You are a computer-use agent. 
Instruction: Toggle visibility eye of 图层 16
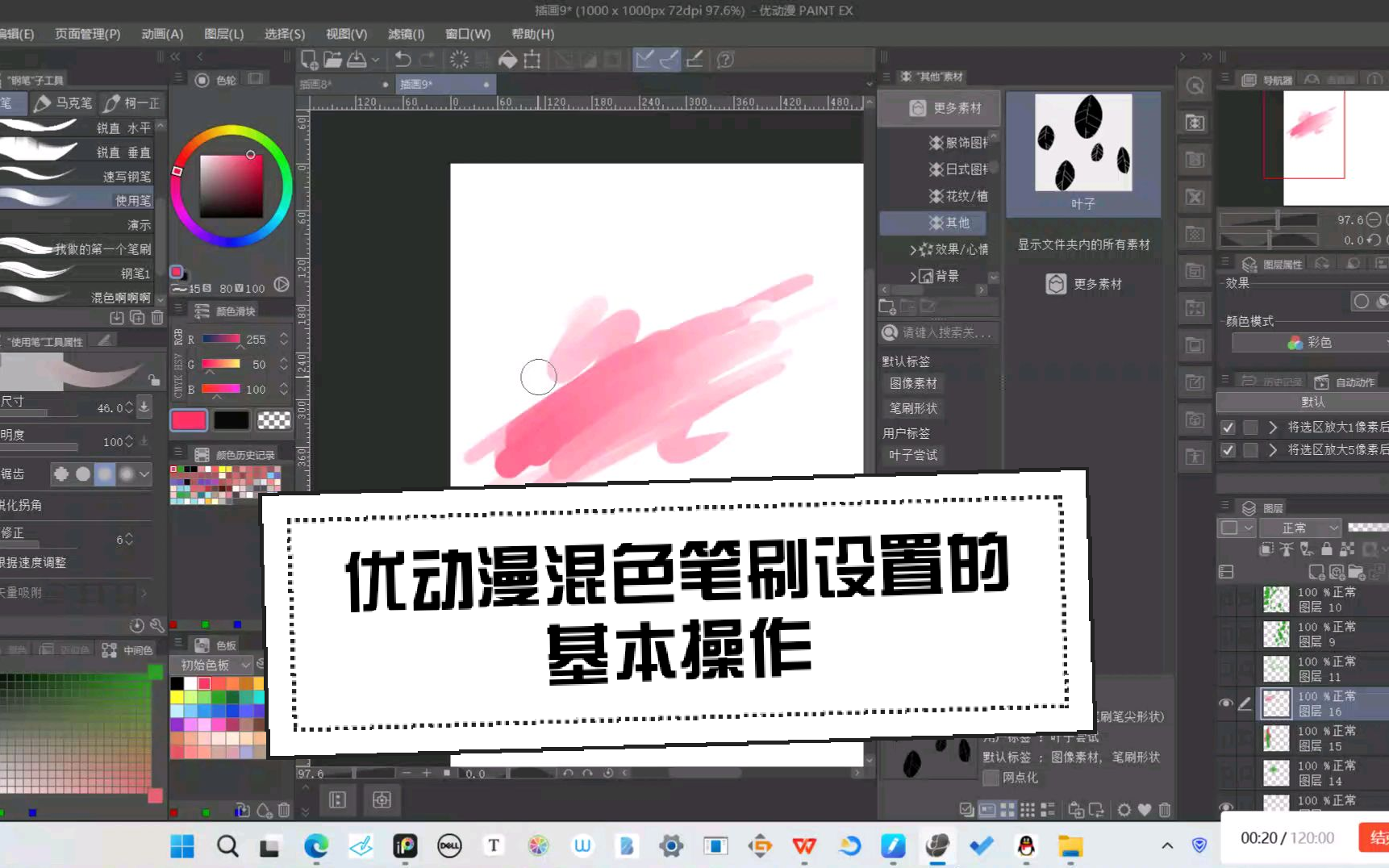1225,703
